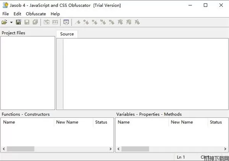Viewport: 229px width, 161px height.
Task: Click inside the Source code editor area
Action: coord(146,74)
